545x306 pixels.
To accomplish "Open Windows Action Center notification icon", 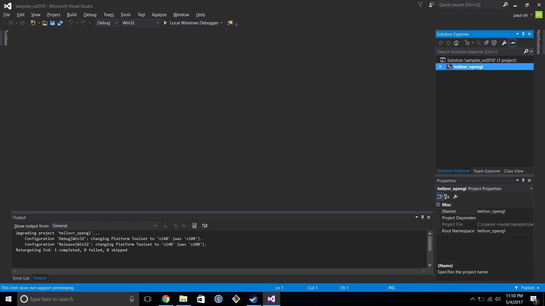I will coord(534,299).
